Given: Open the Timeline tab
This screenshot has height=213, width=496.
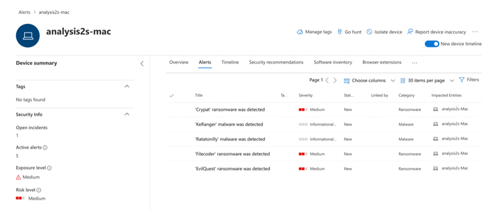Looking at the screenshot, I should [x=230, y=62].
